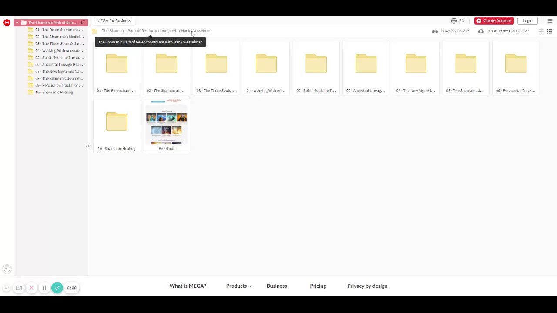Pause the screen recording
Screen dimensions: 557x313
pos(44,288)
